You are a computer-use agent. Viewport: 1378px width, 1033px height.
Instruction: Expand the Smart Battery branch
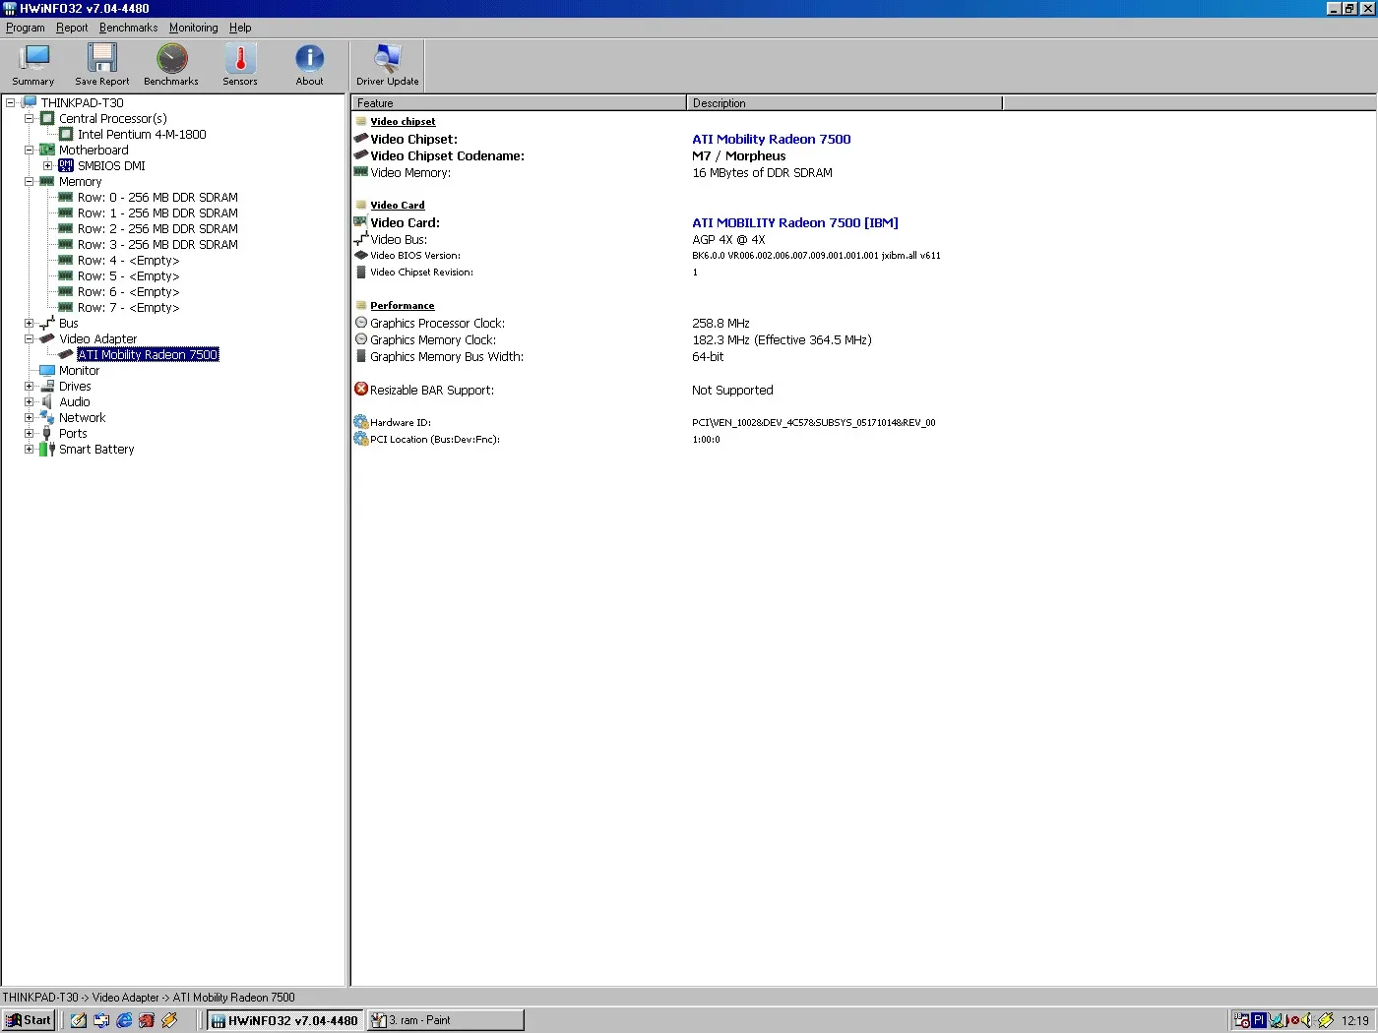point(29,449)
